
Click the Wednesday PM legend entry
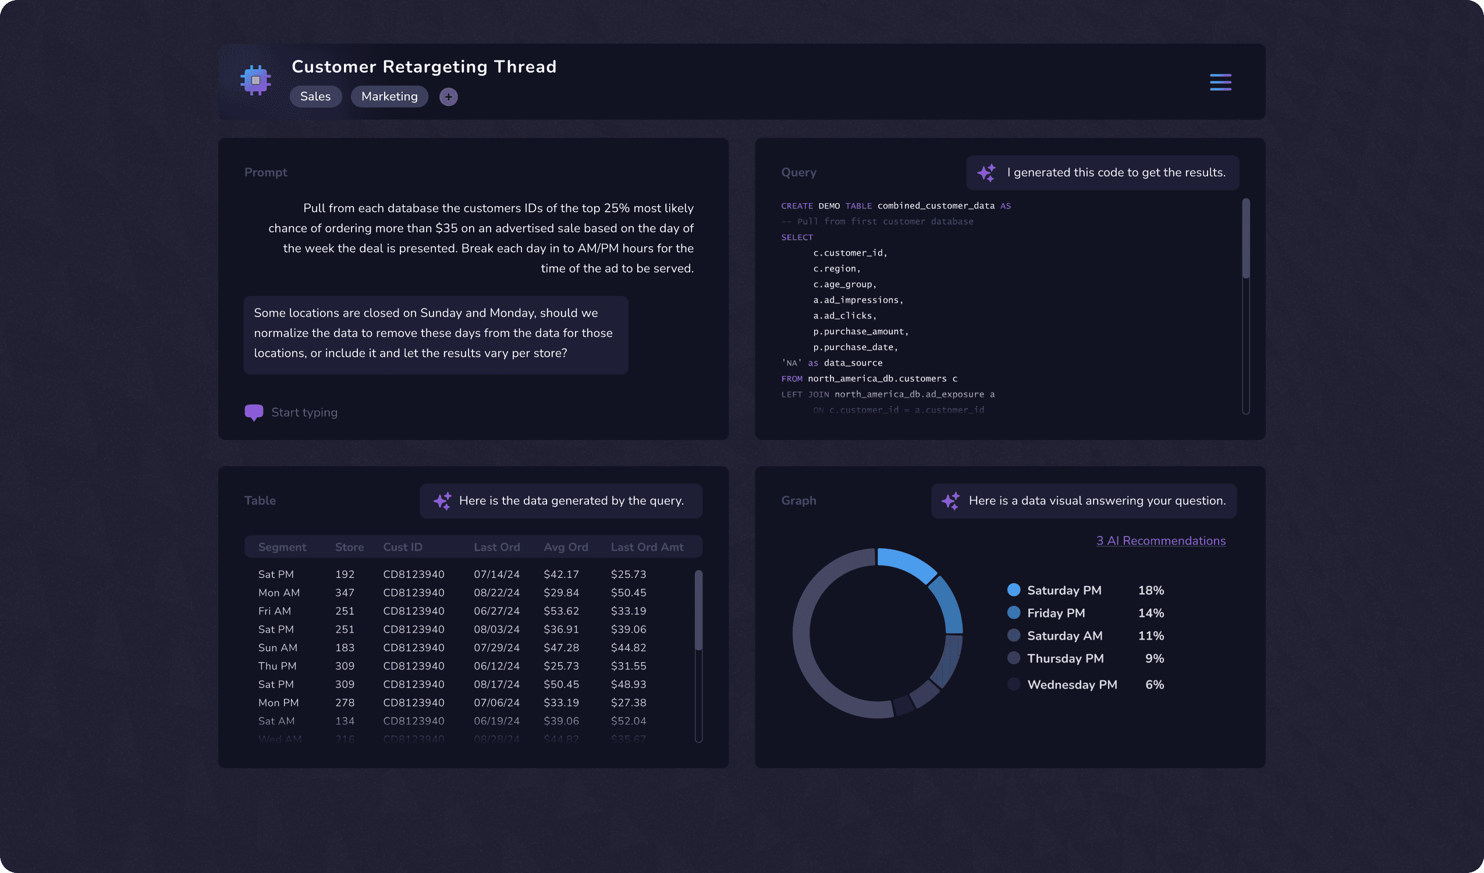coord(1071,684)
